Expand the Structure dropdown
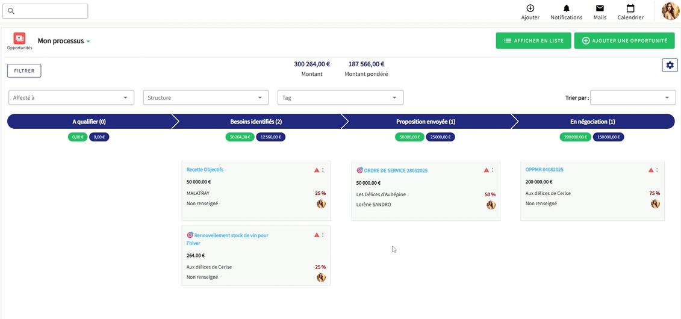 point(205,98)
